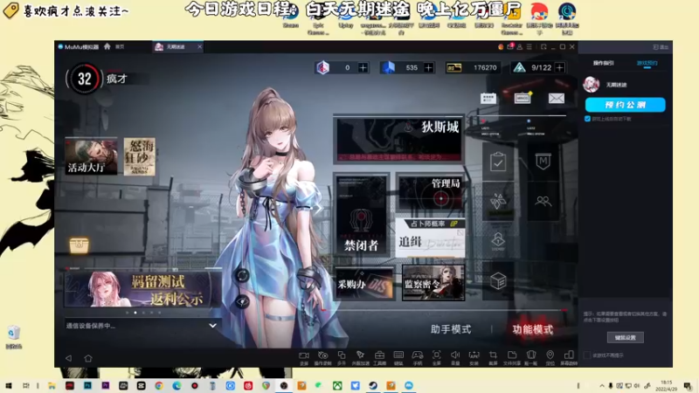The width and height of the screenshot is (699, 393).
Task: Select the 无期迷途 emulator tab
Action: [177, 47]
